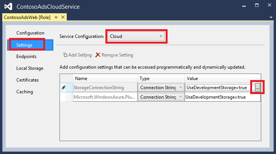Switch to the Configuration tab
Screen dimensions: 276x154
(30, 33)
